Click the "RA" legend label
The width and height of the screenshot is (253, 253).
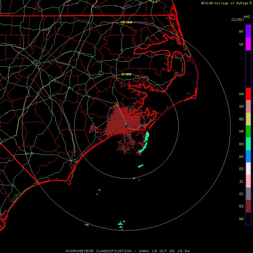click(x=241, y=144)
